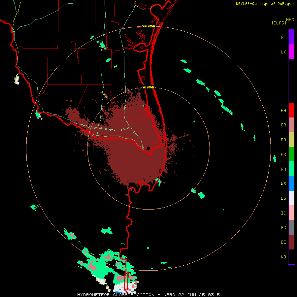Screen dimensions: 297x297
Task: Click the HR dark green legend swatch
Action: tap(291, 154)
